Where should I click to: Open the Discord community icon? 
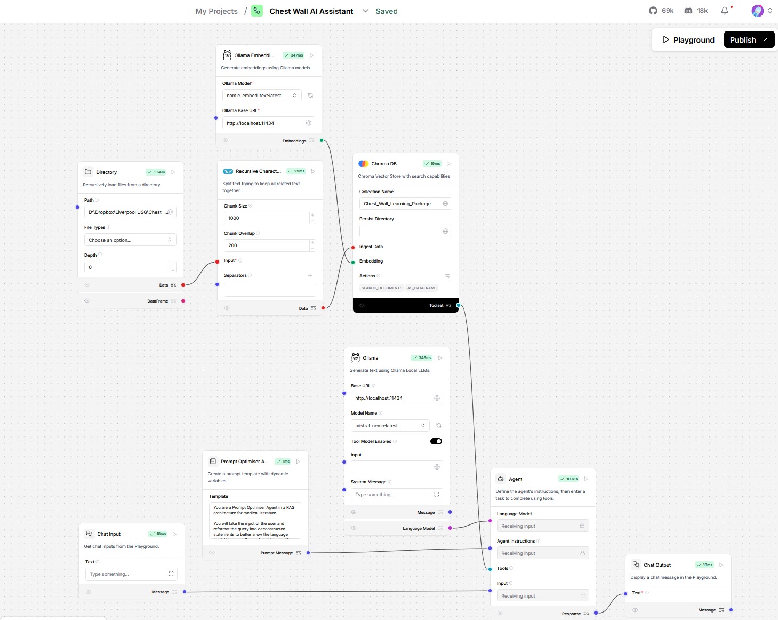688,11
